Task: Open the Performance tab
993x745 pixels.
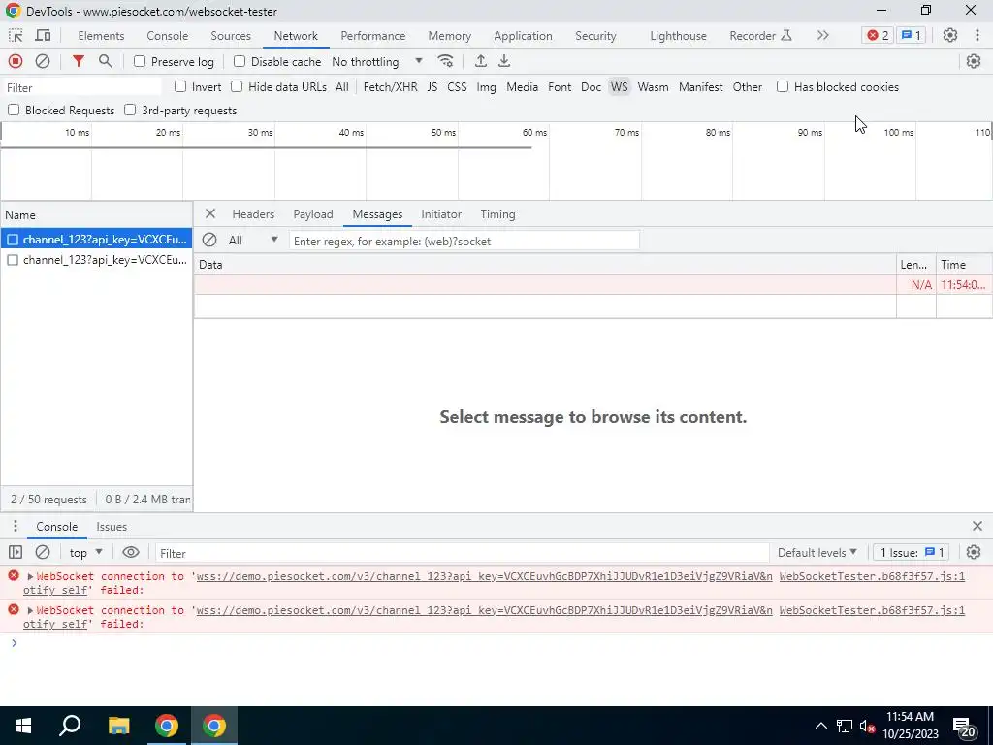Action: coord(373,36)
